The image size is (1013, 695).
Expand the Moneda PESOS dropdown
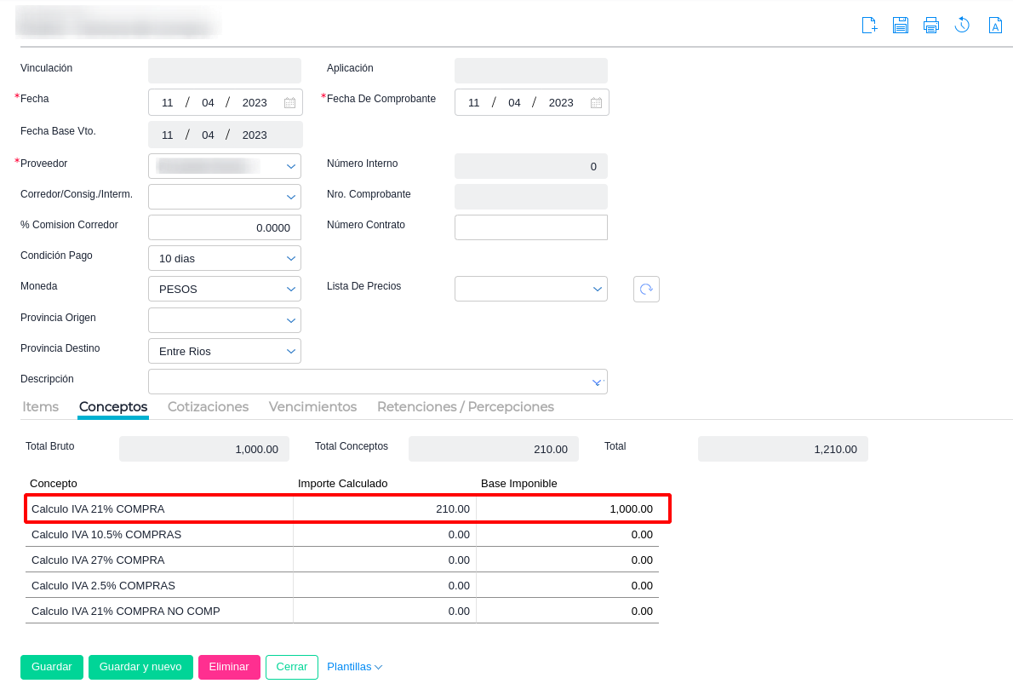click(x=291, y=289)
